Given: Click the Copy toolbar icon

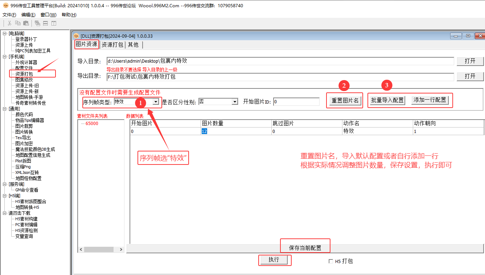Looking at the screenshot, I should tap(18, 23).
